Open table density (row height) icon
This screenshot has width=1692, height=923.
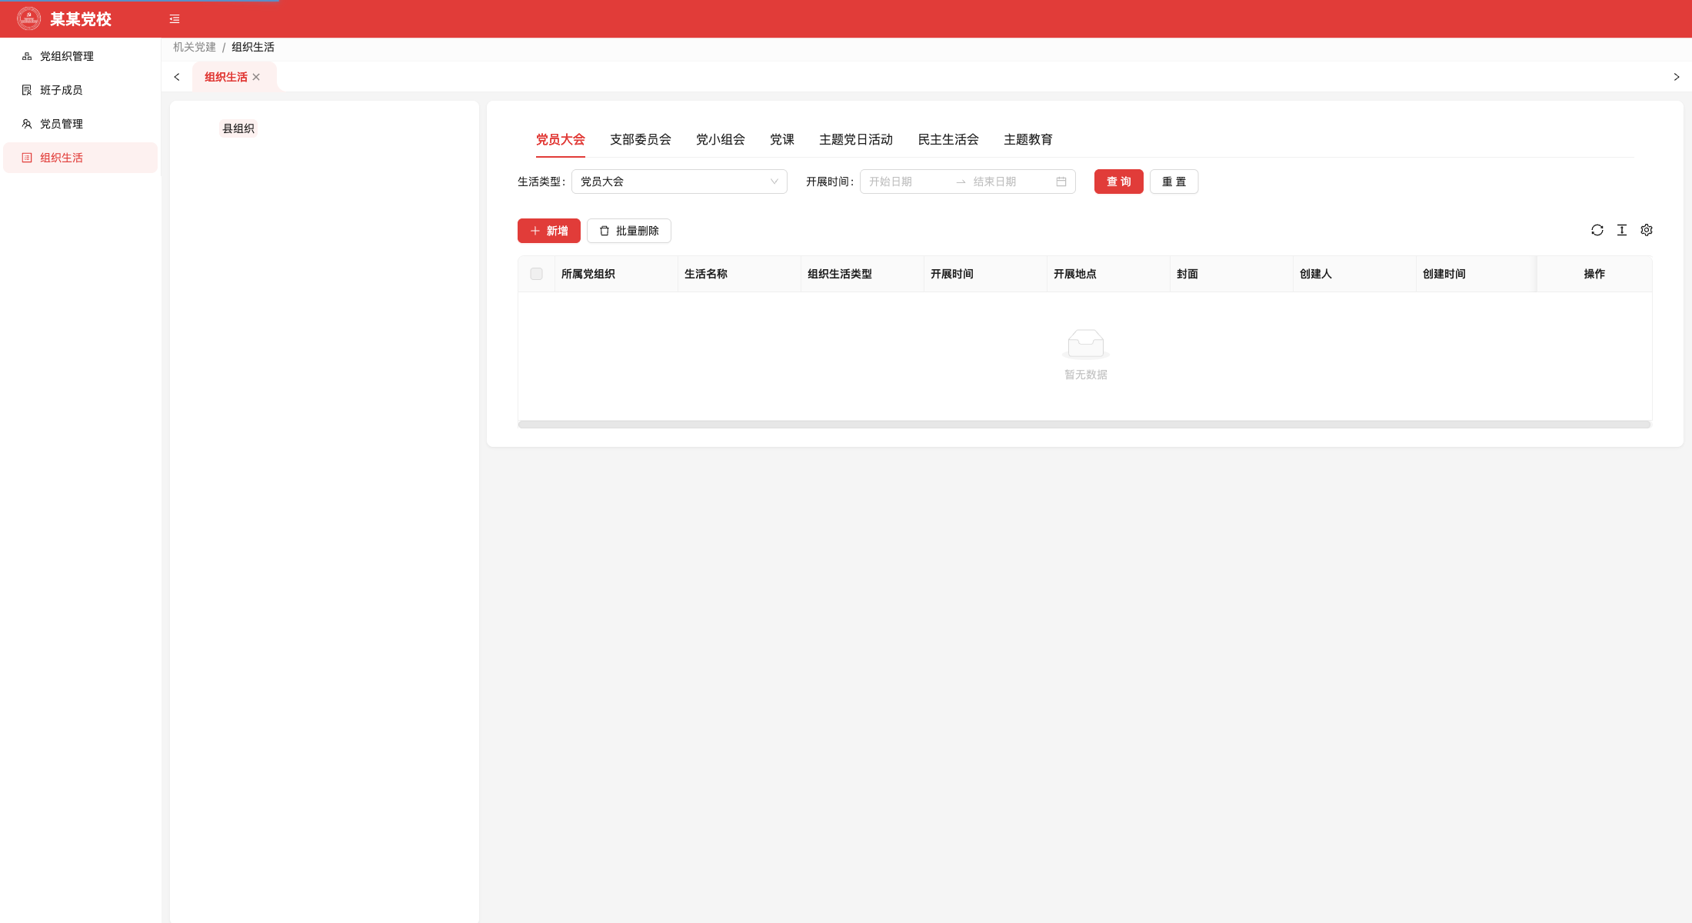(x=1622, y=230)
